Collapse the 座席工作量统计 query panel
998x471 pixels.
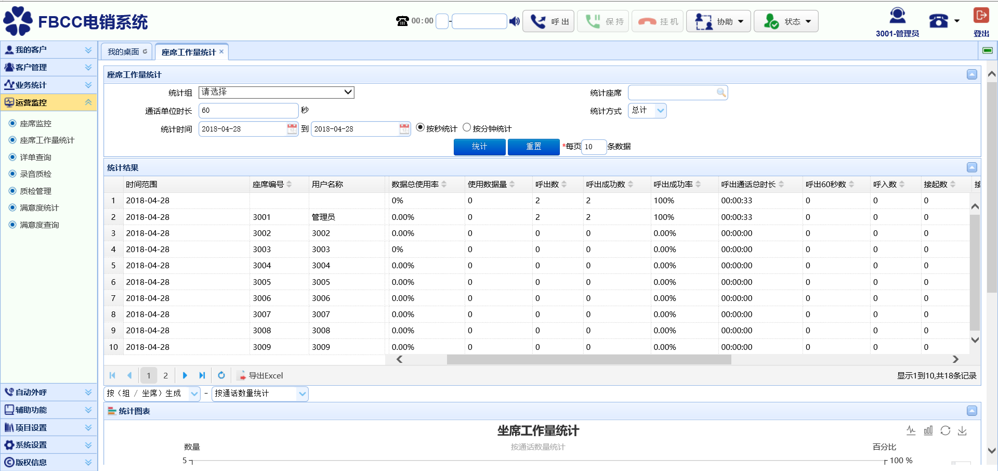(x=971, y=74)
